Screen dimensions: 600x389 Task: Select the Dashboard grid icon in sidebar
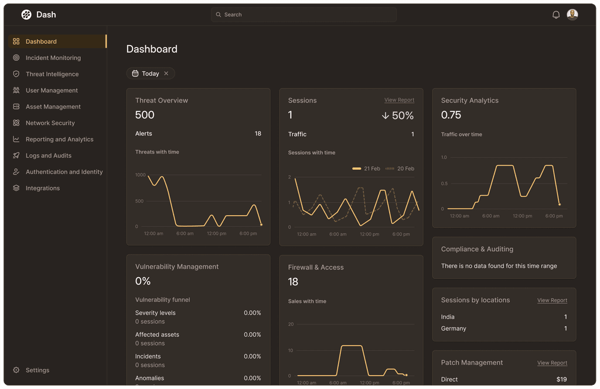[x=16, y=42]
